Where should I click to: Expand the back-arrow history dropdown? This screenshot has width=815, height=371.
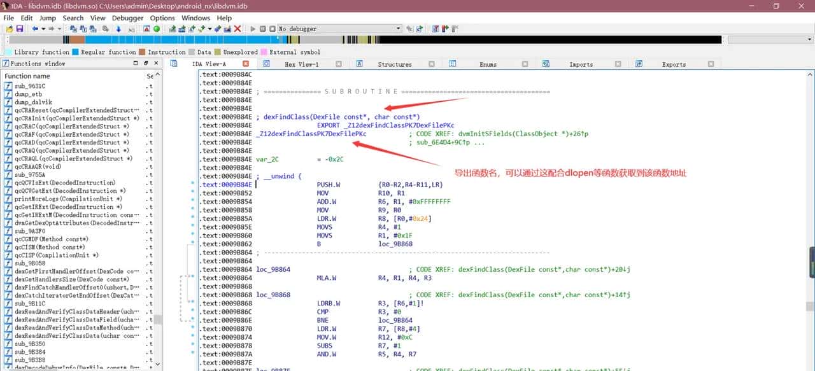pyautogui.click(x=43, y=29)
